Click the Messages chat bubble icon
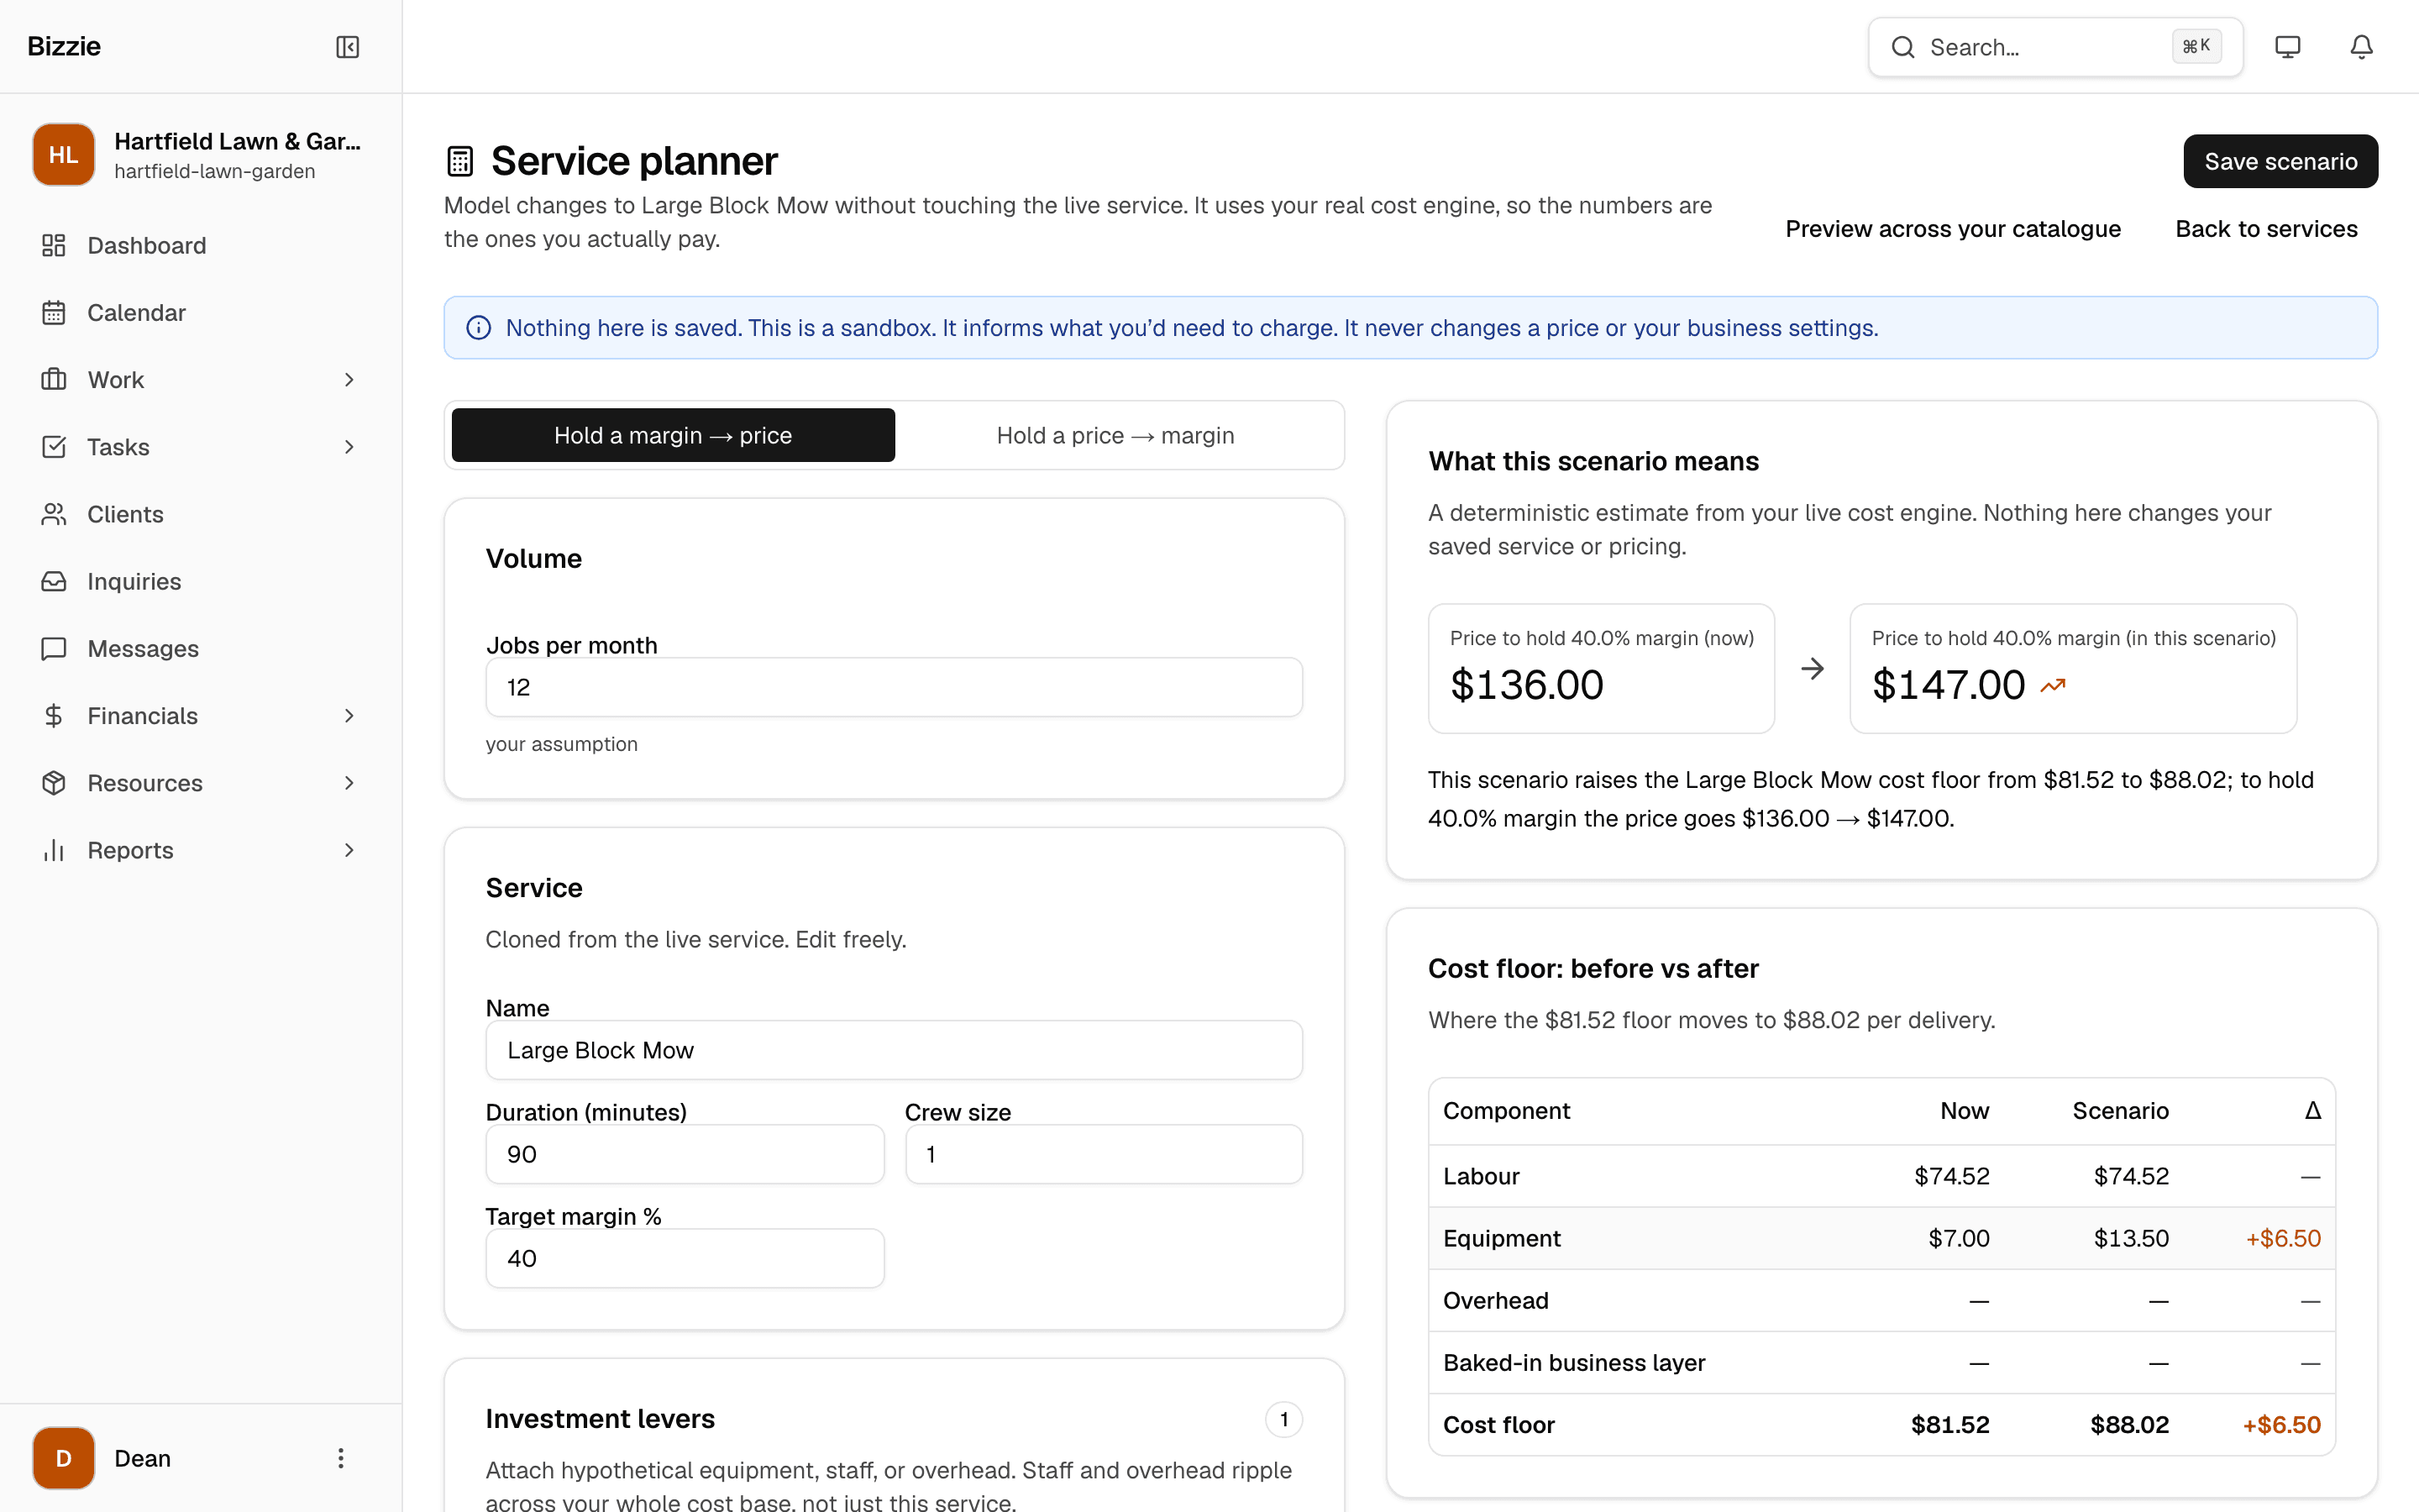 click(x=54, y=649)
